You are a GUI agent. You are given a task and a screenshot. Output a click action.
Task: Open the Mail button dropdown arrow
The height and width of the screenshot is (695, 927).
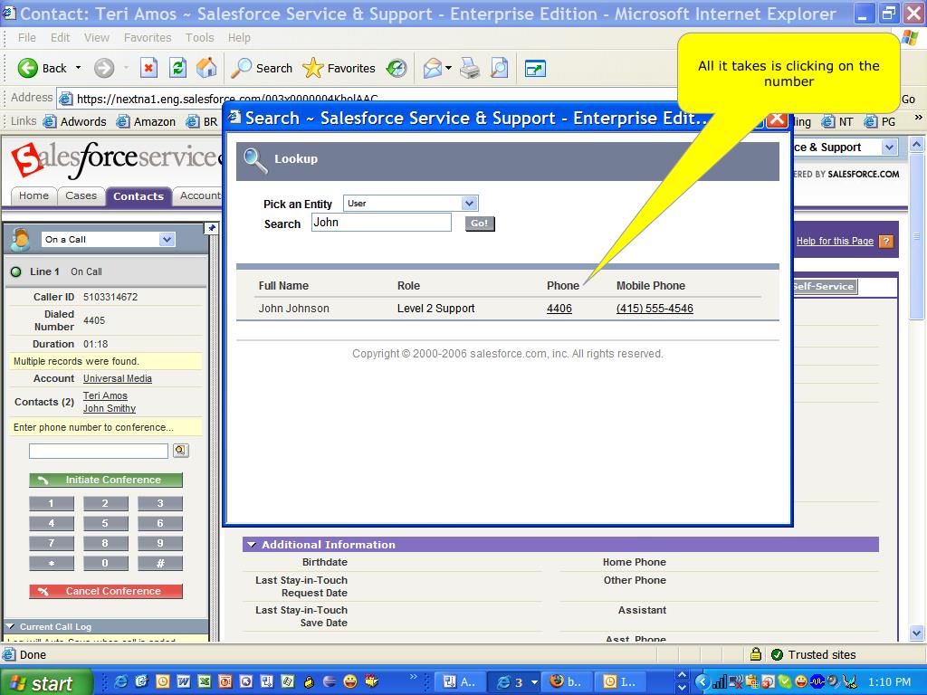tap(448, 68)
